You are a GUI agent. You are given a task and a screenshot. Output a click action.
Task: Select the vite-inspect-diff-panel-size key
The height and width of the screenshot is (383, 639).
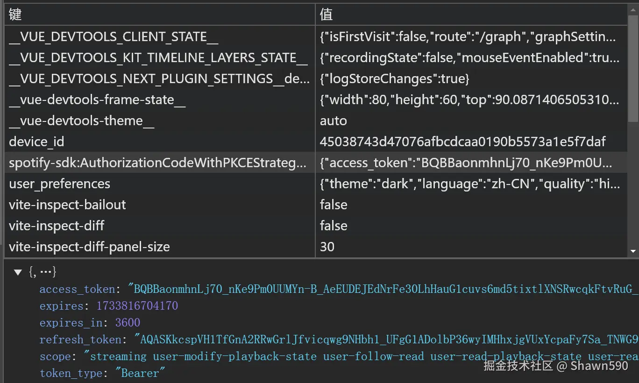89,247
